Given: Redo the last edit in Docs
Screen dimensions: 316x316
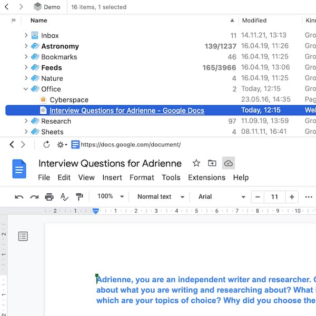Looking at the screenshot, I should (34, 197).
